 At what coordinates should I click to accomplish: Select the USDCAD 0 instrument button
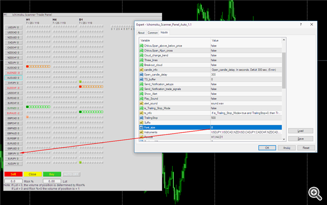click(14, 33)
